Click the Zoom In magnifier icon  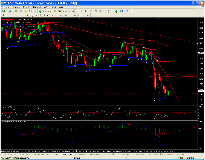[x=96, y=11]
